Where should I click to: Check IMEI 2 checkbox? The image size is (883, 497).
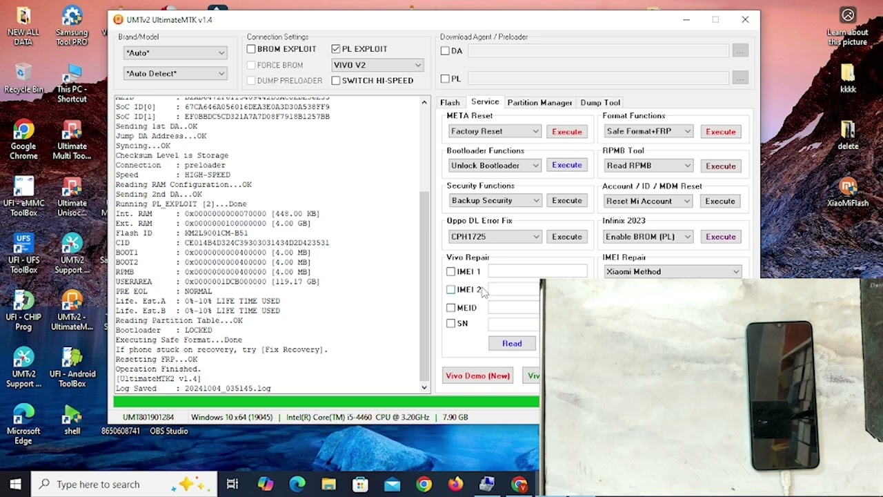pos(451,290)
